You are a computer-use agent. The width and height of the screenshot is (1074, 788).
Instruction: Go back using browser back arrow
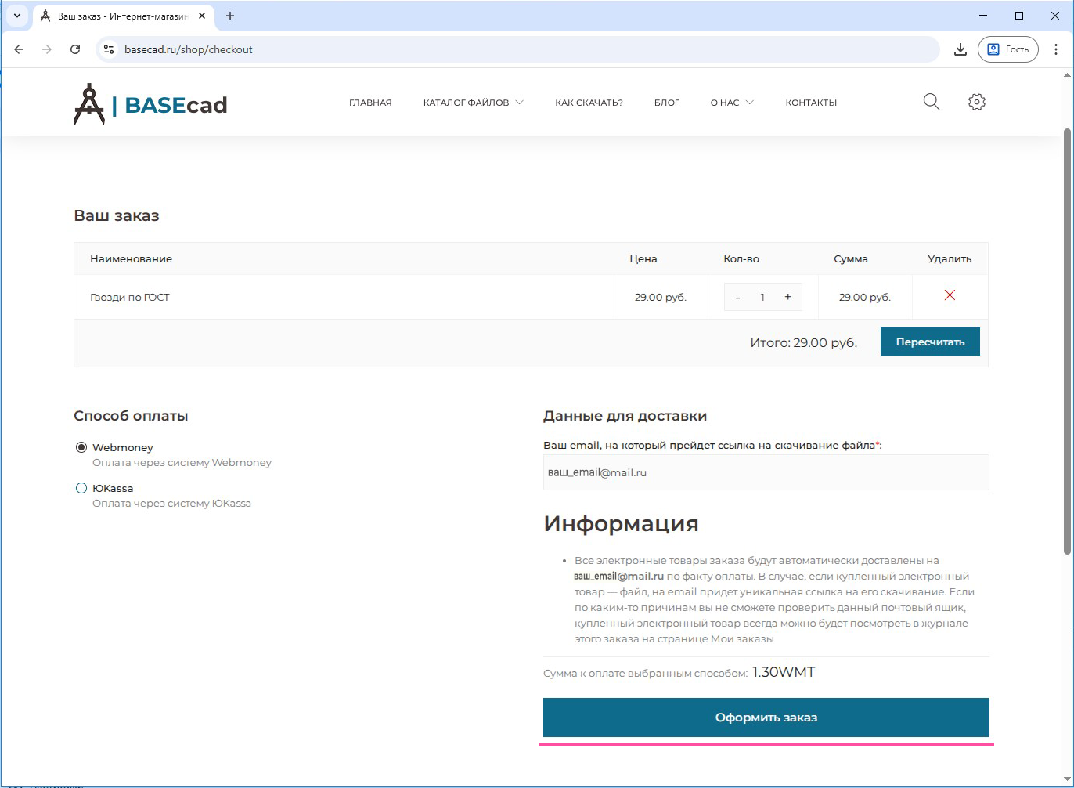click(x=19, y=49)
